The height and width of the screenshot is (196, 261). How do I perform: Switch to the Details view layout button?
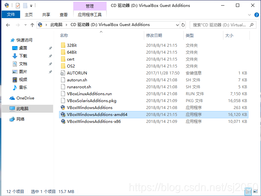[x=248, y=191]
